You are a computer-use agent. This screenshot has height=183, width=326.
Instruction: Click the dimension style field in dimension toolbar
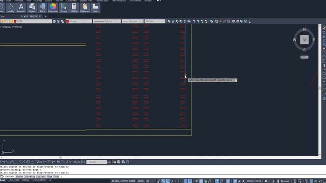[96, 162]
